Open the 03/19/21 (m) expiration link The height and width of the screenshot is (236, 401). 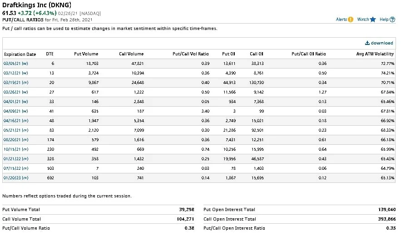(x=16, y=83)
